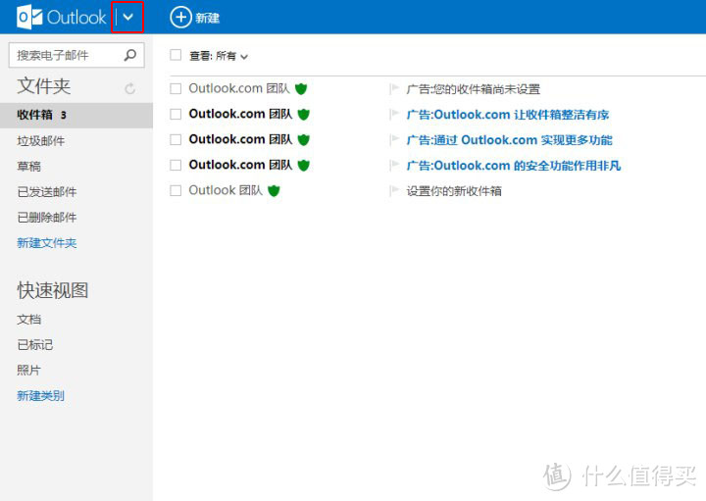The image size is (706, 501).
Task: Open email 广告:Outlook.com 的安全功能作用非凡
Action: [x=514, y=166]
